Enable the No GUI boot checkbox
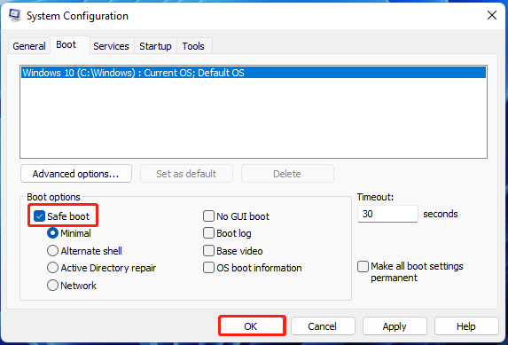The height and width of the screenshot is (345, 508). coord(208,216)
